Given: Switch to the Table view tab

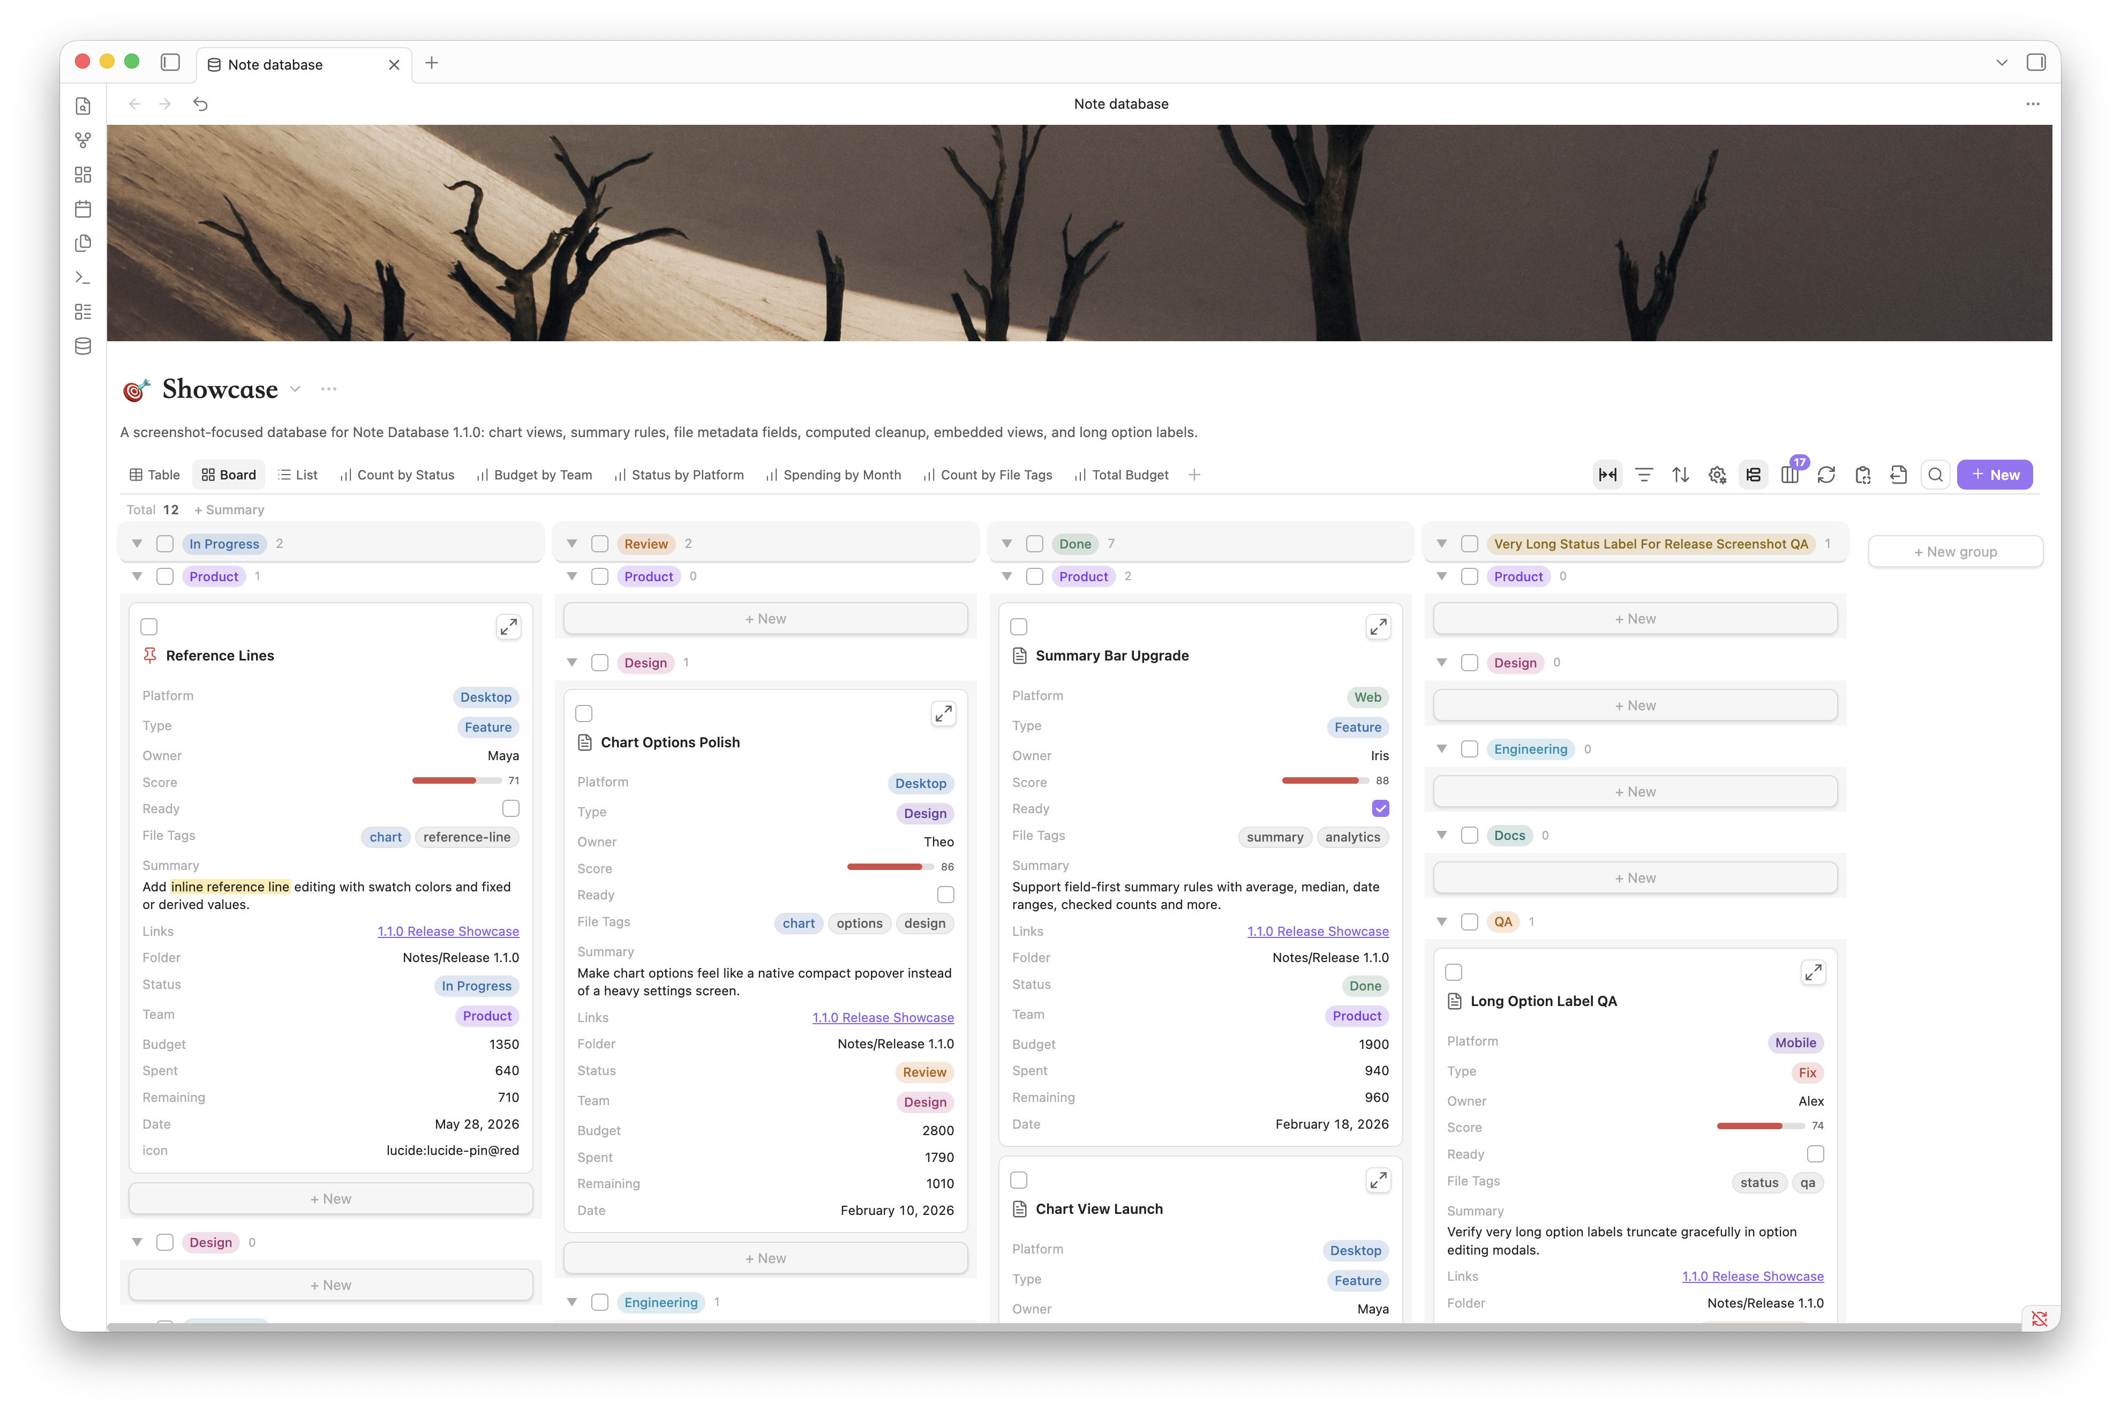Looking at the screenshot, I should [x=155, y=474].
